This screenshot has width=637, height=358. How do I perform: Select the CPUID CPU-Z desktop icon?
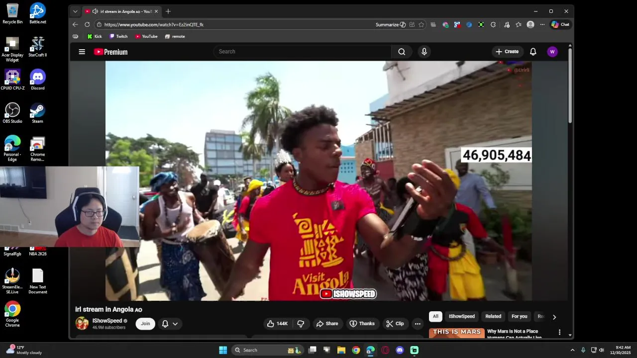point(12,80)
